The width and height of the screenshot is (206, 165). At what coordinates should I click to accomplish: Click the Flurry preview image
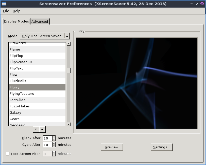pyautogui.click(x=137, y=83)
